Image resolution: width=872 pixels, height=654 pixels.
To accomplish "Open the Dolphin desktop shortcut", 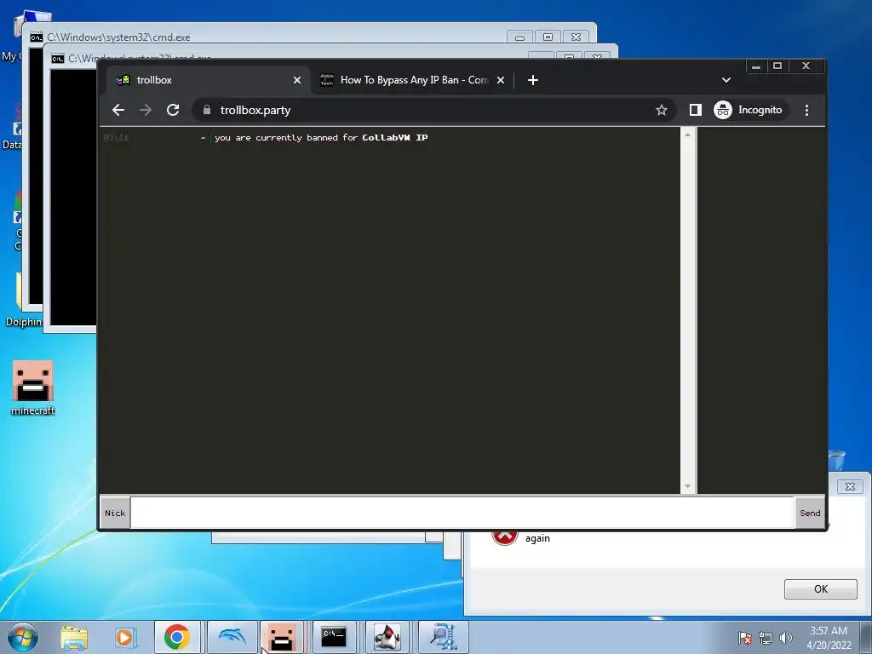I will (x=22, y=301).
